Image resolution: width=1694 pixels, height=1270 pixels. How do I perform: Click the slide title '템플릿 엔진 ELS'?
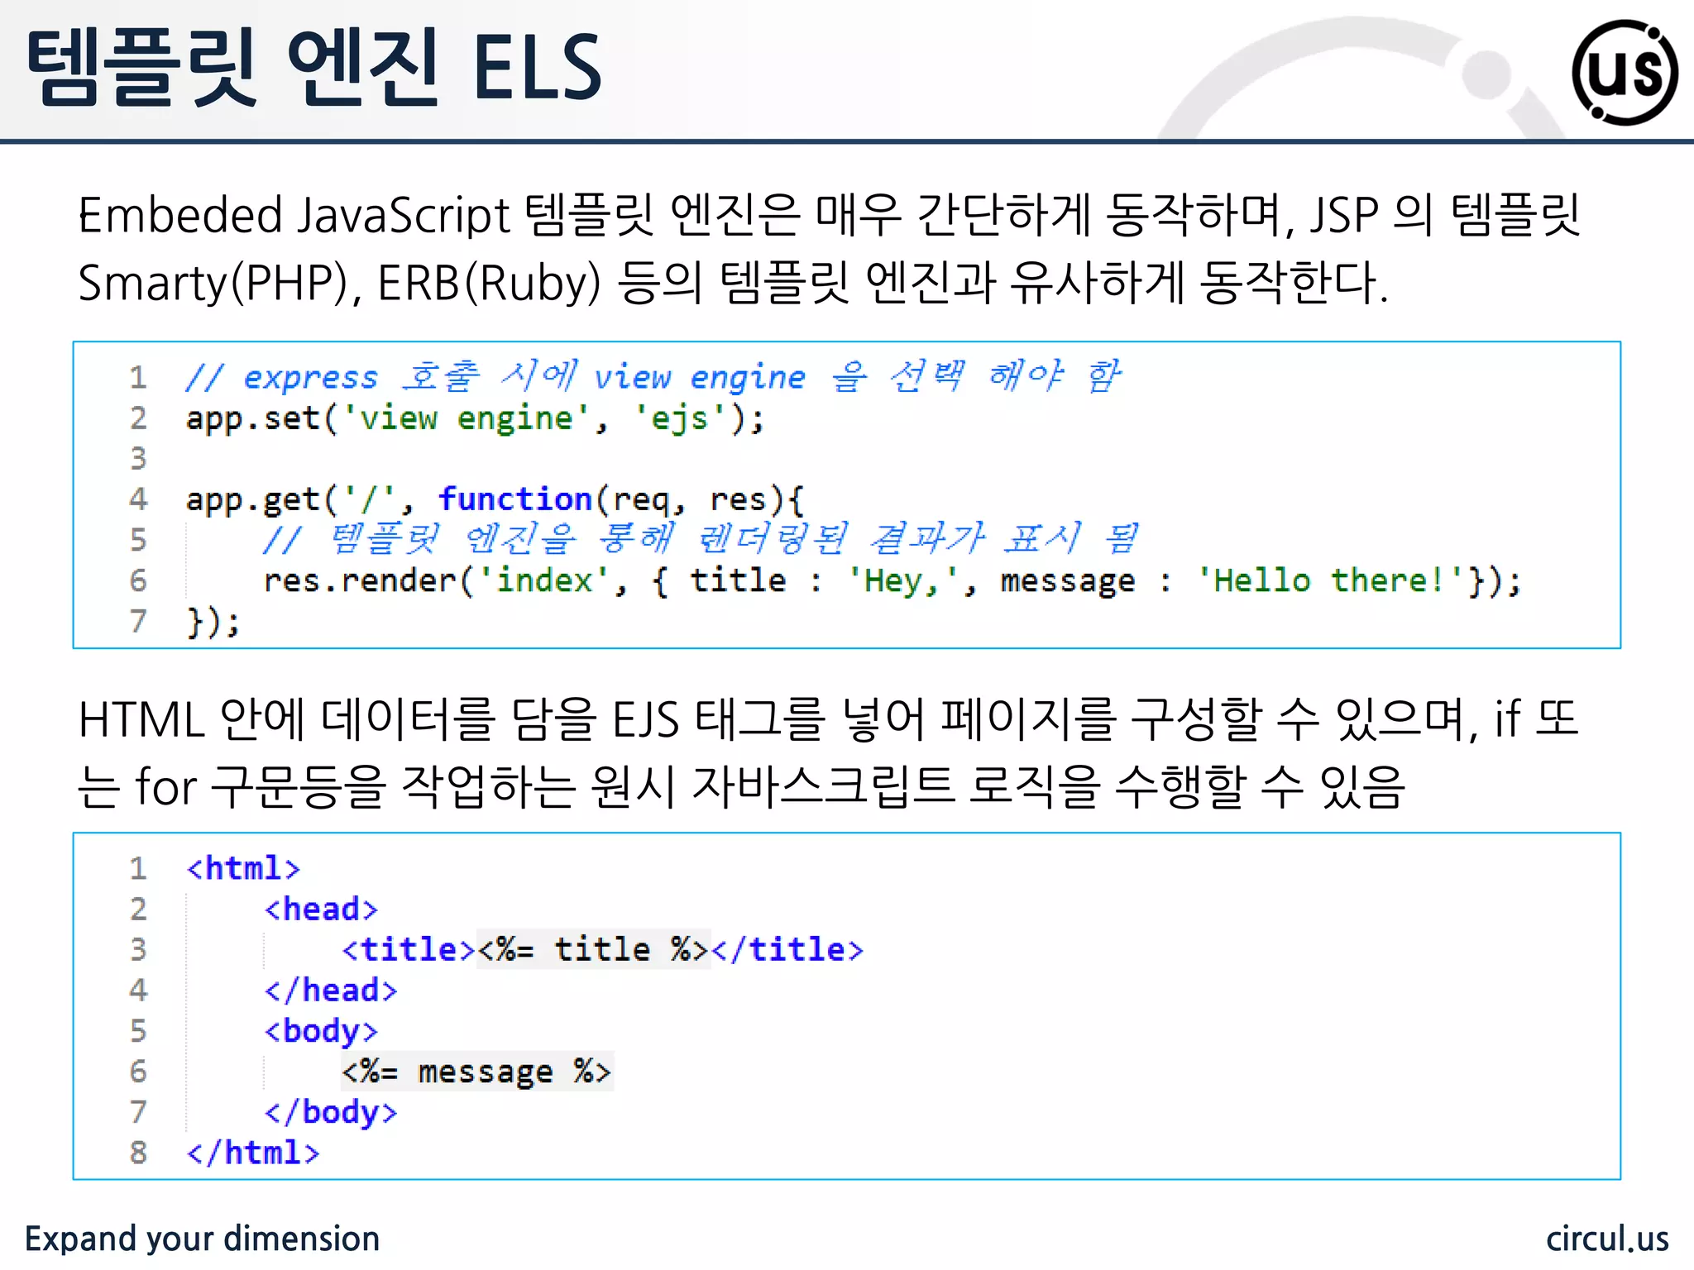click(314, 68)
